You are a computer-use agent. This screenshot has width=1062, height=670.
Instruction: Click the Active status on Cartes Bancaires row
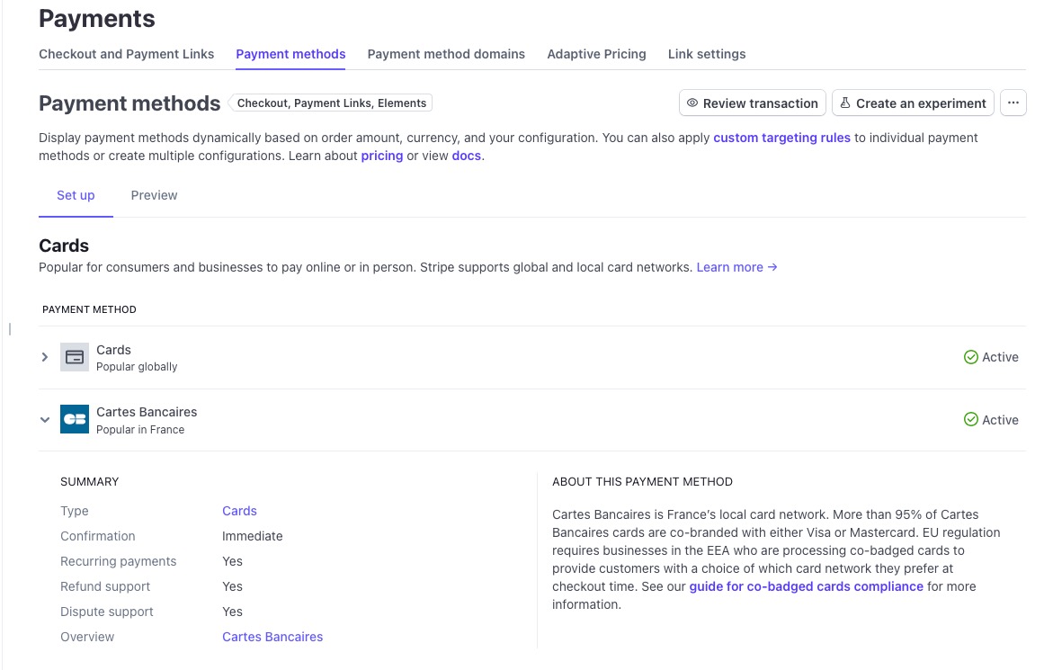pos(991,419)
